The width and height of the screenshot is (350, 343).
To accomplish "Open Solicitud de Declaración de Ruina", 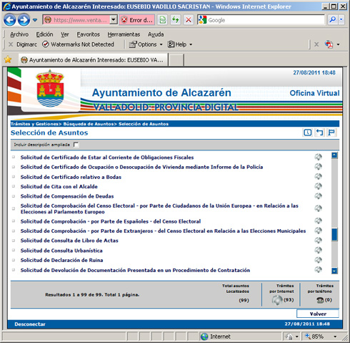I will coord(61,260).
